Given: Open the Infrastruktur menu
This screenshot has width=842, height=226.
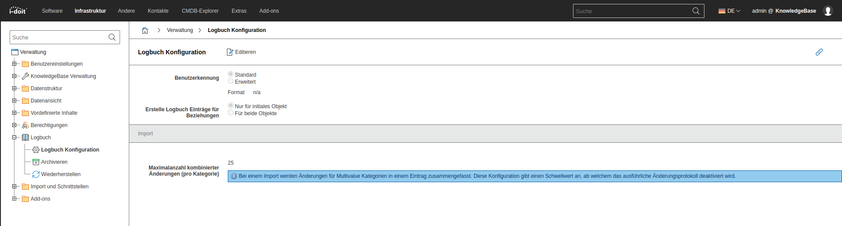Looking at the screenshot, I should (x=90, y=11).
